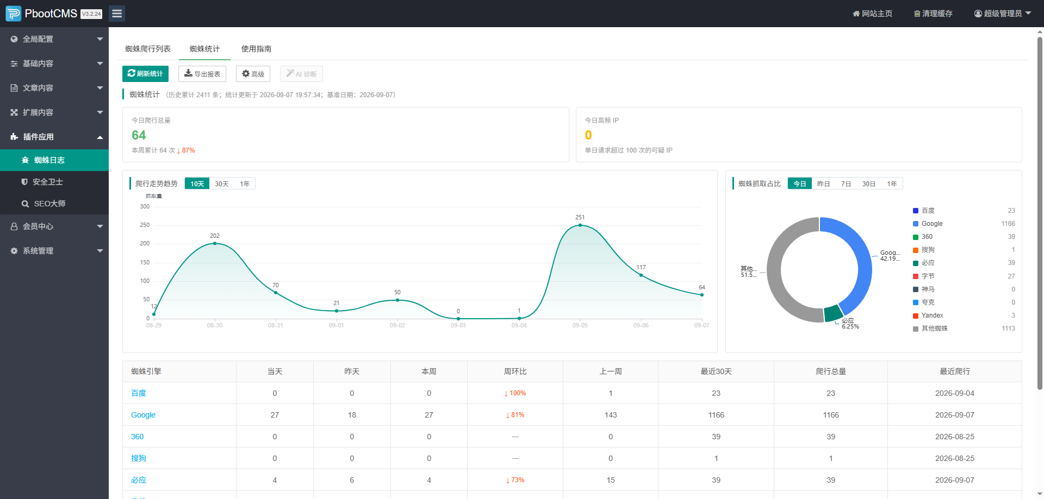The image size is (1044, 499).
Task: Collapse the 插件应用 sidebar menu
Action: click(x=54, y=137)
